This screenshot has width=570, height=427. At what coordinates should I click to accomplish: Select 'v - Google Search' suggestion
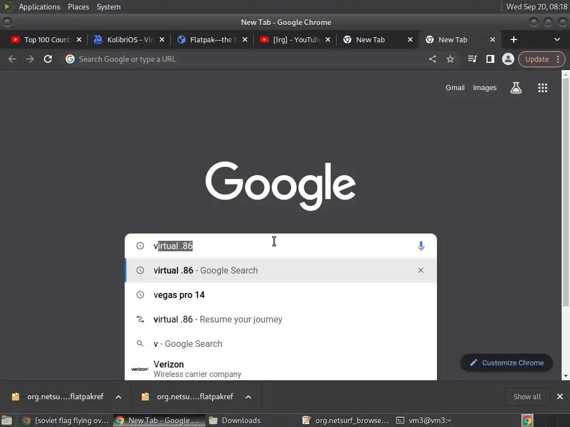click(281, 344)
